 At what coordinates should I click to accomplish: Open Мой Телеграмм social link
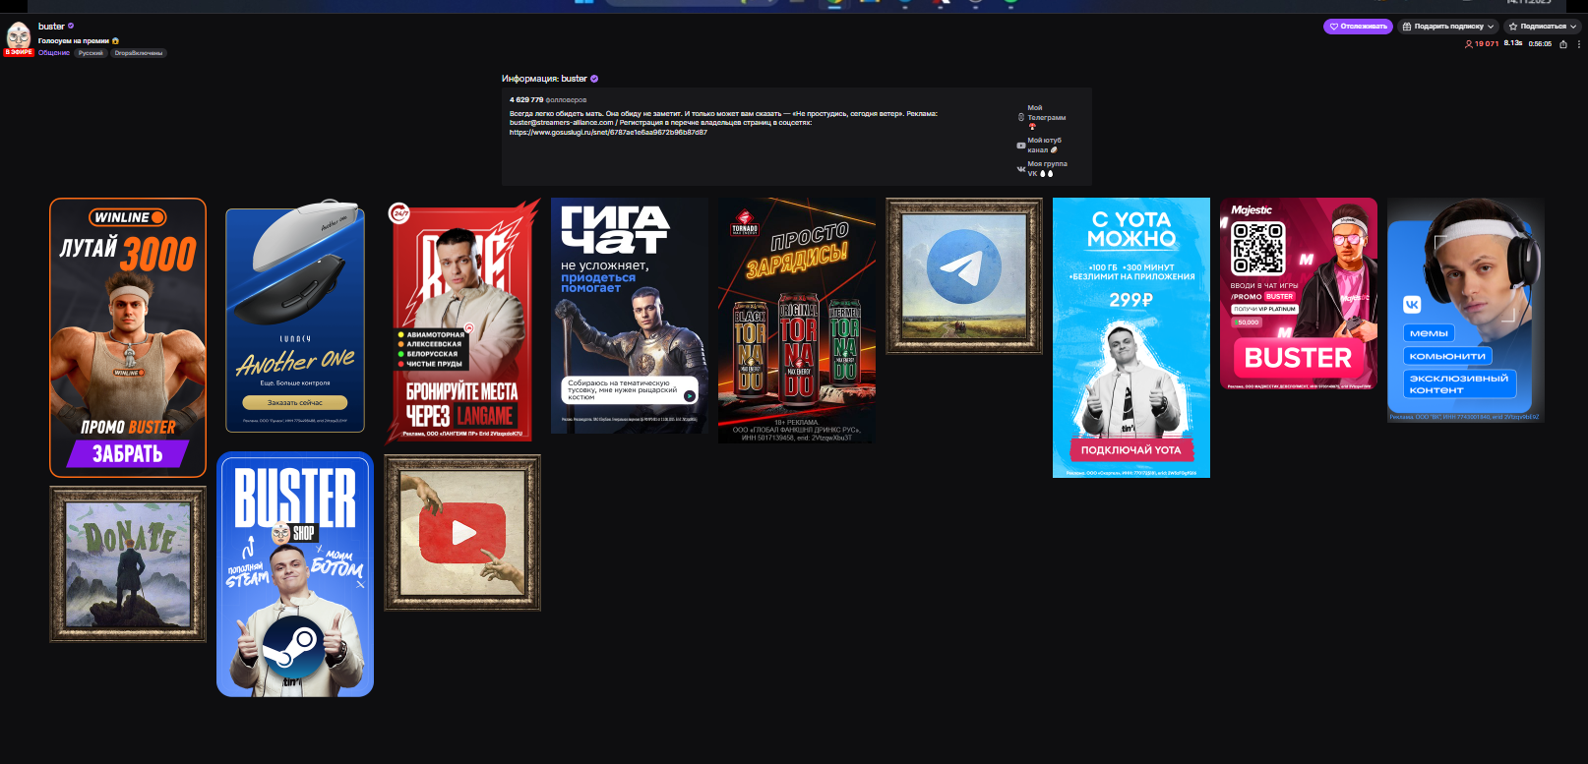tap(1042, 117)
